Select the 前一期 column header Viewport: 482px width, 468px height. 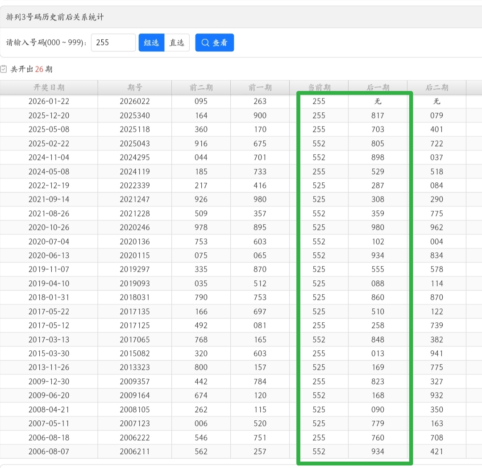coord(260,87)
